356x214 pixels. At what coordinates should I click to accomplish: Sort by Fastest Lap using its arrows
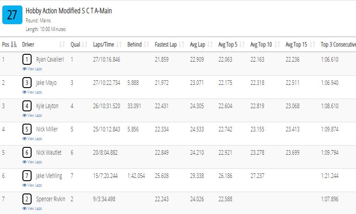click(x=182, y=44)
